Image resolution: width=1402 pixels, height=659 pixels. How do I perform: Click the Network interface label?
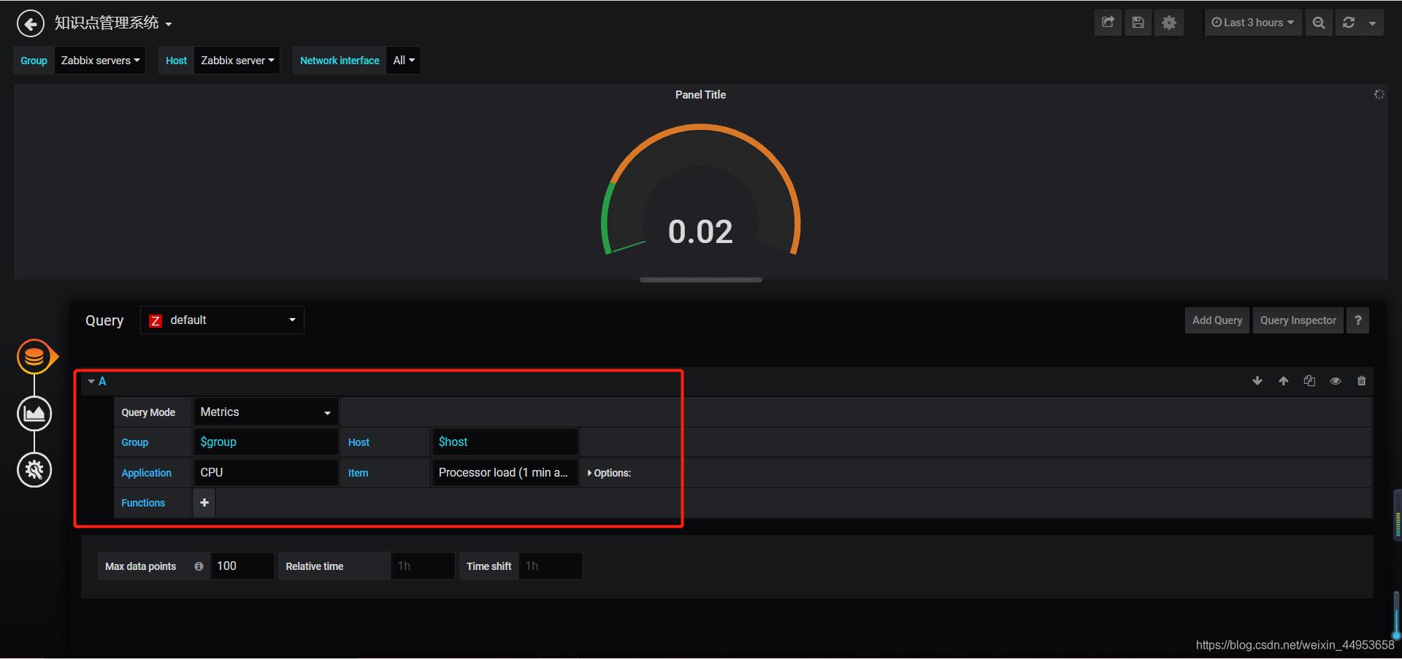340,61
